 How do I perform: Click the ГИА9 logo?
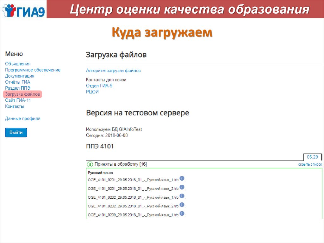pyautogui.click(x=23, y=10)
